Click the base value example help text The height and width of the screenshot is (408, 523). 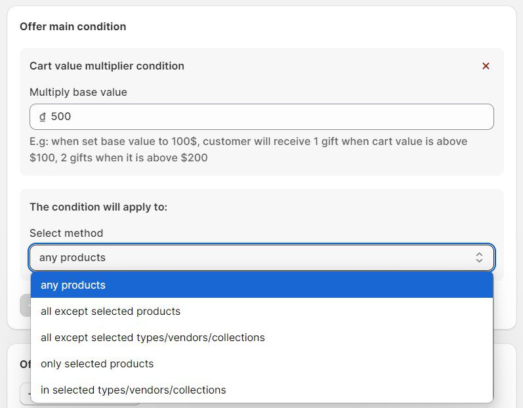pyautogui.click(x=248, y=150)
